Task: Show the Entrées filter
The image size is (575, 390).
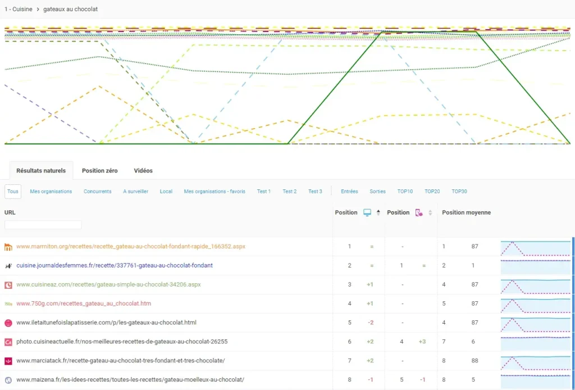Action: tap(349, 192)
